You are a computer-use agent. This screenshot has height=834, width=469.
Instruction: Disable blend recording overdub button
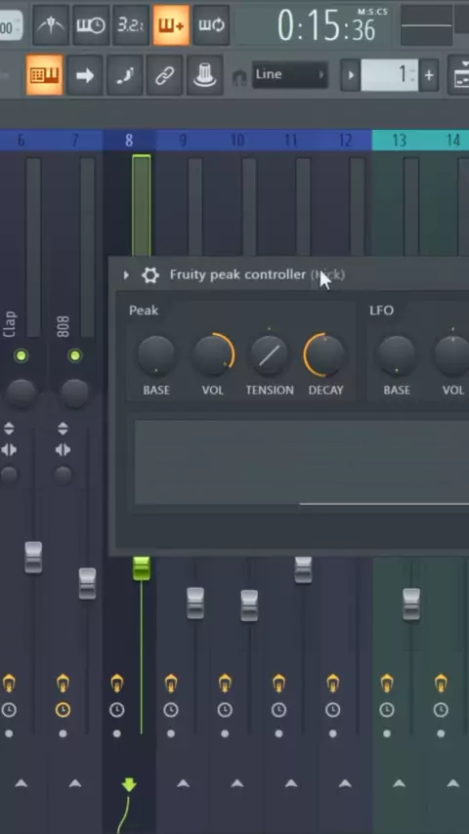point(171,25)
